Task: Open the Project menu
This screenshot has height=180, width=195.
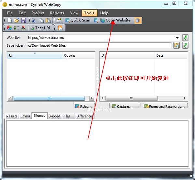Action: [x=38, y=13]
